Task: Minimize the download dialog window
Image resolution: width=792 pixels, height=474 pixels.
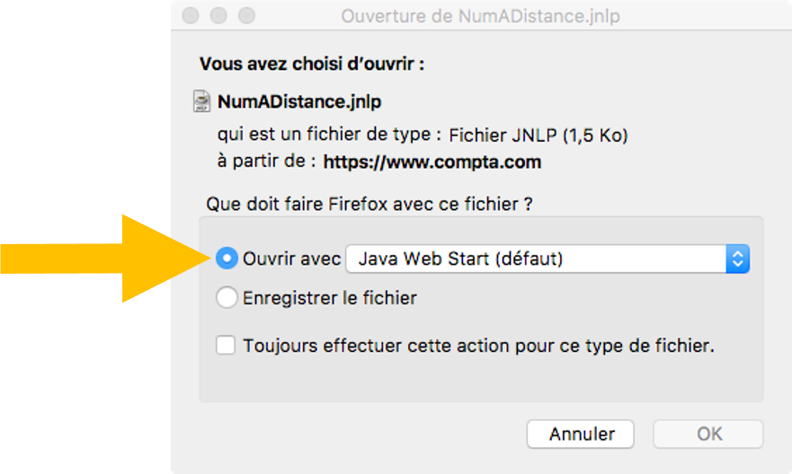Action: [218, 16]
